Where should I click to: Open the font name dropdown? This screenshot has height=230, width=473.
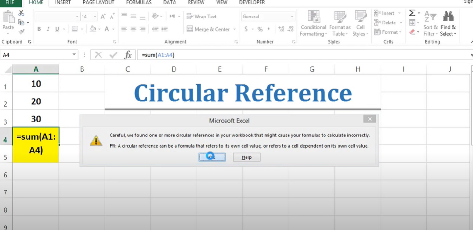point(77,17)
